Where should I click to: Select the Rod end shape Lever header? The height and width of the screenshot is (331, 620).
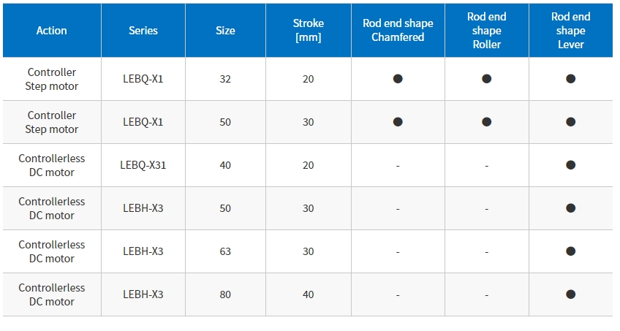[x=570, y=31]
